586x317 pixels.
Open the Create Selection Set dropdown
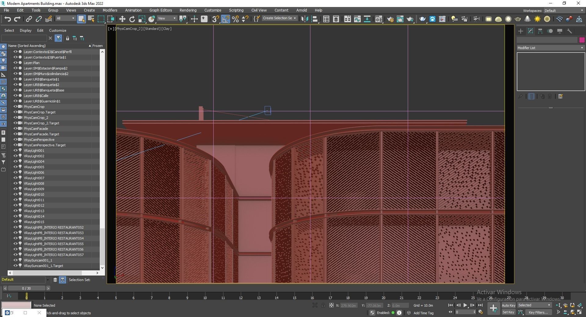pyautogui.click(x=279, y=18)
